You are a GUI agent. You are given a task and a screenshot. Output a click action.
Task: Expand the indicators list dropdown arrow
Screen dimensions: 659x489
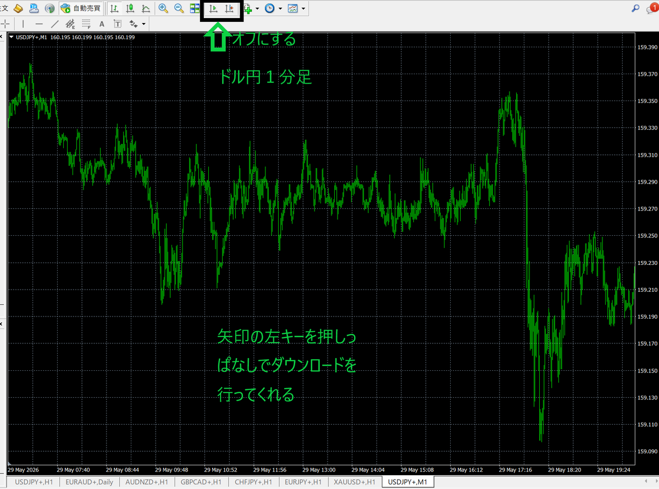[257, 9]
